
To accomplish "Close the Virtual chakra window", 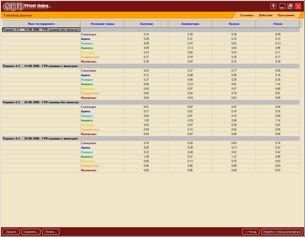I will click(298, 6).
